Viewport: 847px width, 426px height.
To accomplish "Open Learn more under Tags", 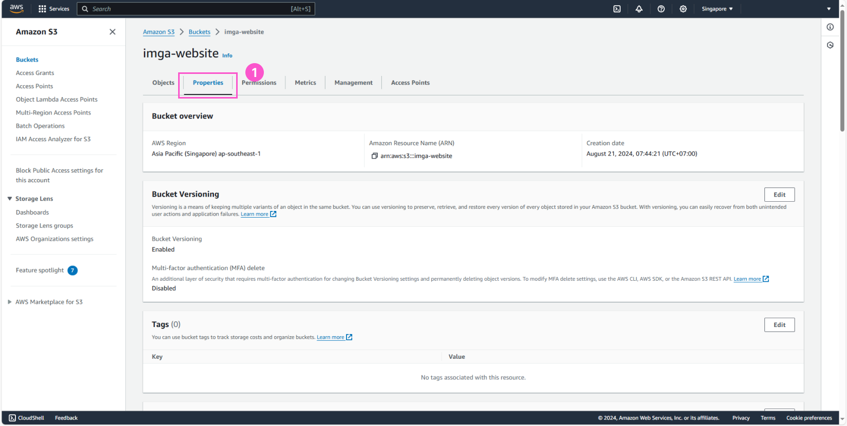I will 331,337.
